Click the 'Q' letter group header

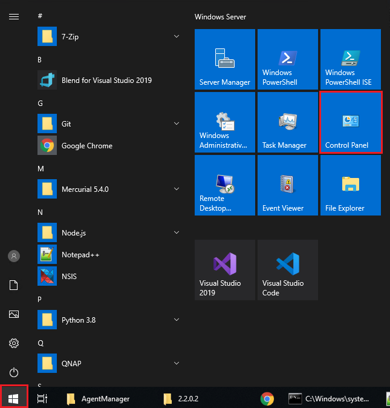(x=41, y=343)
